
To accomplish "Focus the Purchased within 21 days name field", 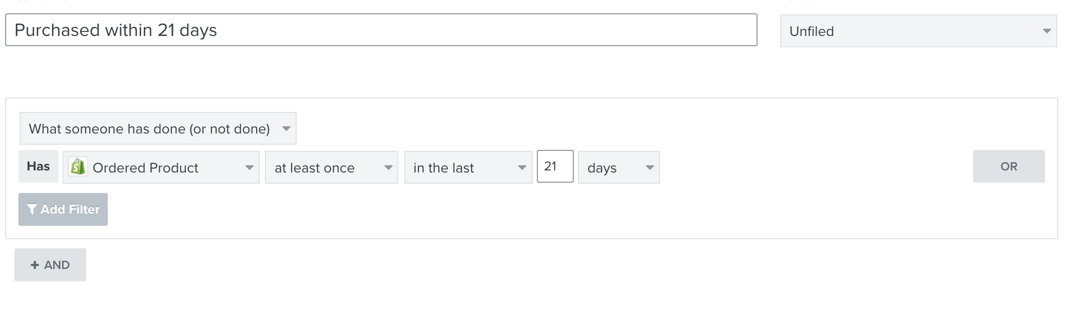I will coord(381,30).
